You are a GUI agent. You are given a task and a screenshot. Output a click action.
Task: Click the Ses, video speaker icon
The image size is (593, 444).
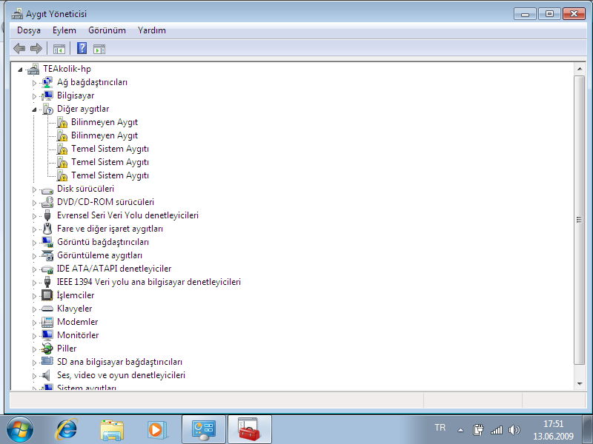[x=47, y=375]
